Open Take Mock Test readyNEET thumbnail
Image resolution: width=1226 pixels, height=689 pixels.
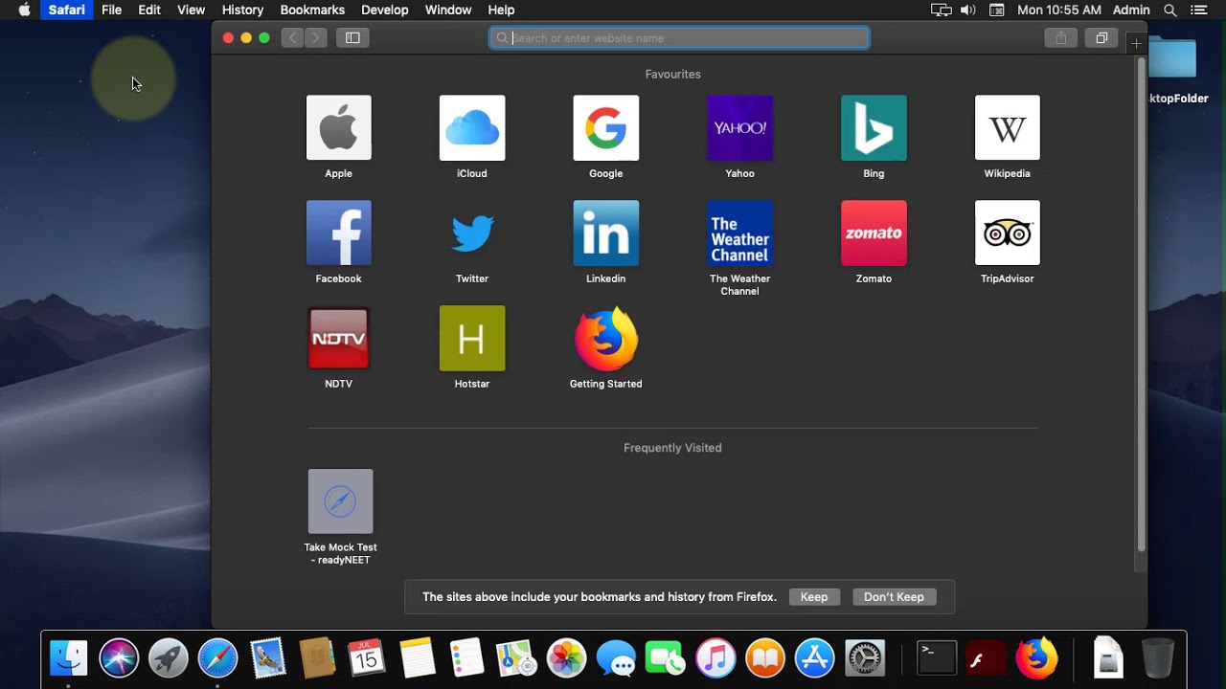click(x=340, y=500)
